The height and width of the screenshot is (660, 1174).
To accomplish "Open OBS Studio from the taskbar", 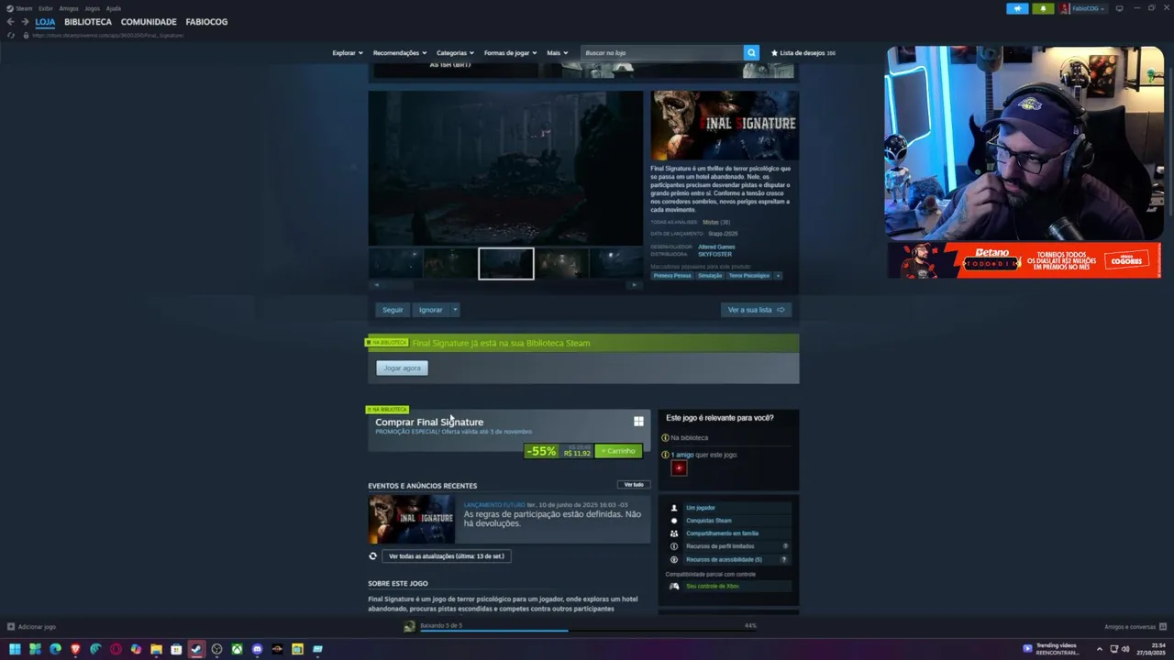I will tap(216, 649).
